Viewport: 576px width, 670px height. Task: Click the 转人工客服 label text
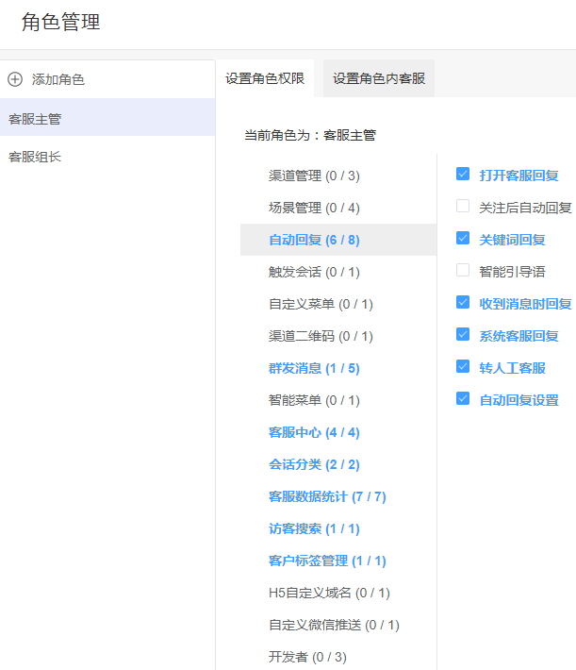[x=512, y=368]
